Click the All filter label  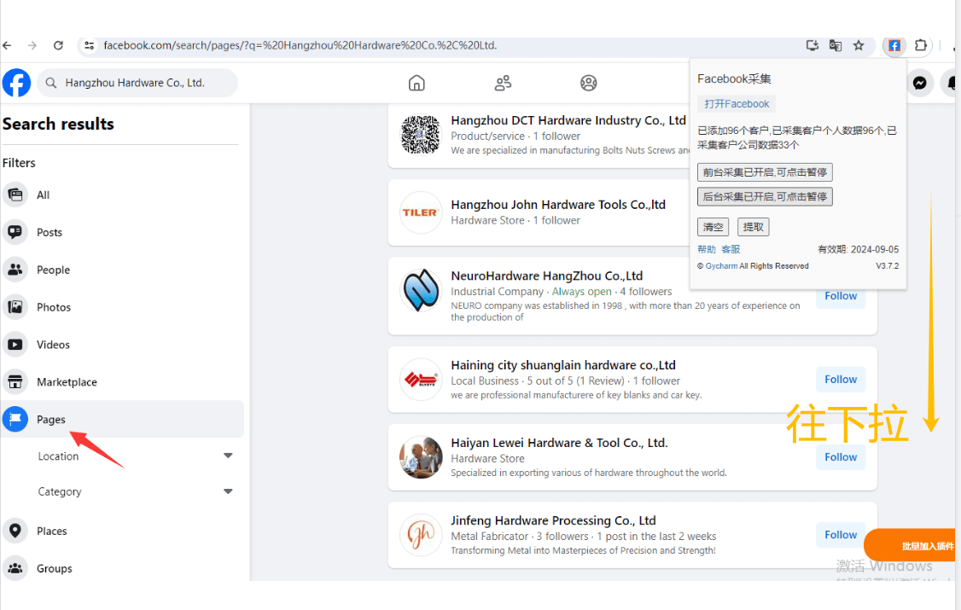pos(43,195)
